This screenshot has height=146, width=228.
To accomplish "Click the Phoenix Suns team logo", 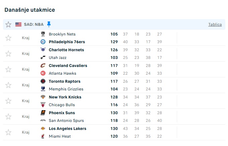I will pos(43,113).
